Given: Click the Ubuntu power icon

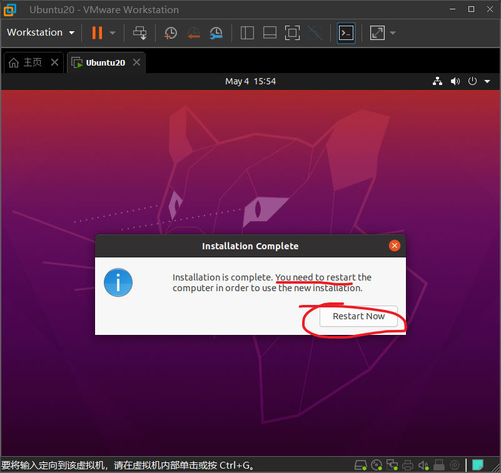Looking at the screenshot, I should tap(472, 81).
